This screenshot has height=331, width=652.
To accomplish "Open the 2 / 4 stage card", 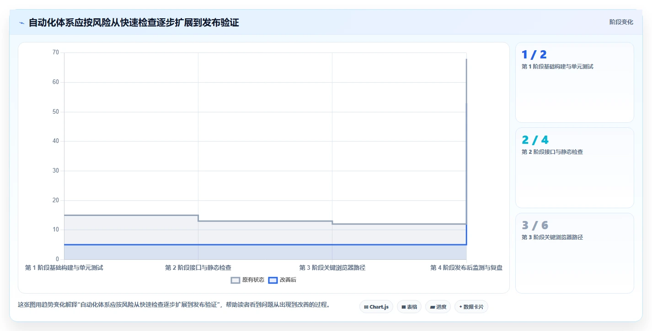I will (x=575, y=168).
